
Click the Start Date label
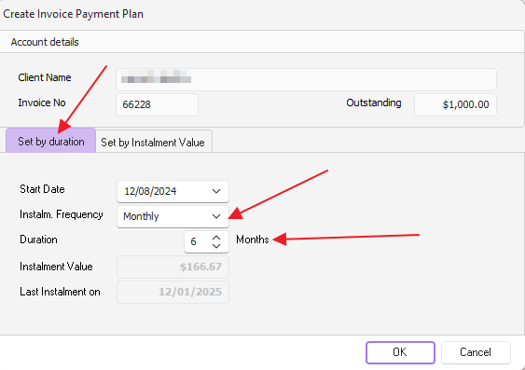click(42, 189)
